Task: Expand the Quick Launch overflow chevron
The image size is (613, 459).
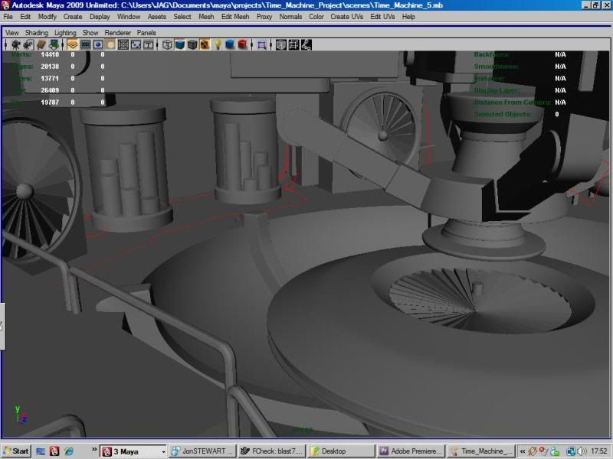Action: 94,450
